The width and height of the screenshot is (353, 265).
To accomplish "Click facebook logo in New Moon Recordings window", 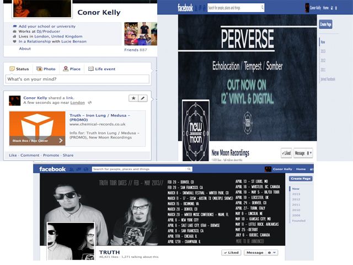I will (185, 8).
